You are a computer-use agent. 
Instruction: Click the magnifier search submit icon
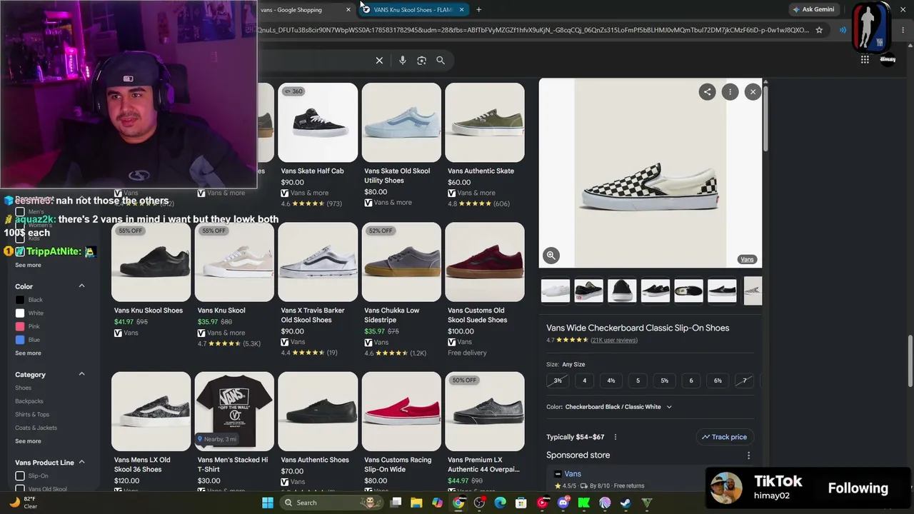[x=441, y=61]
